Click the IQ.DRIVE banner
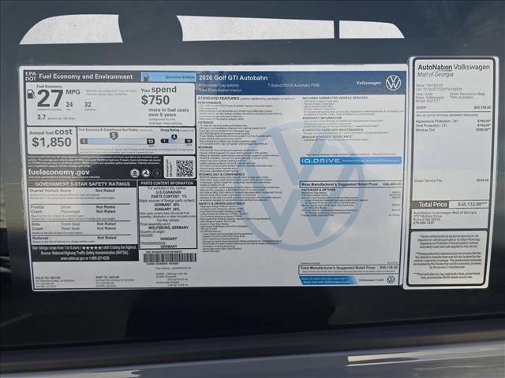The image size is (505, 378). point(350,161)
